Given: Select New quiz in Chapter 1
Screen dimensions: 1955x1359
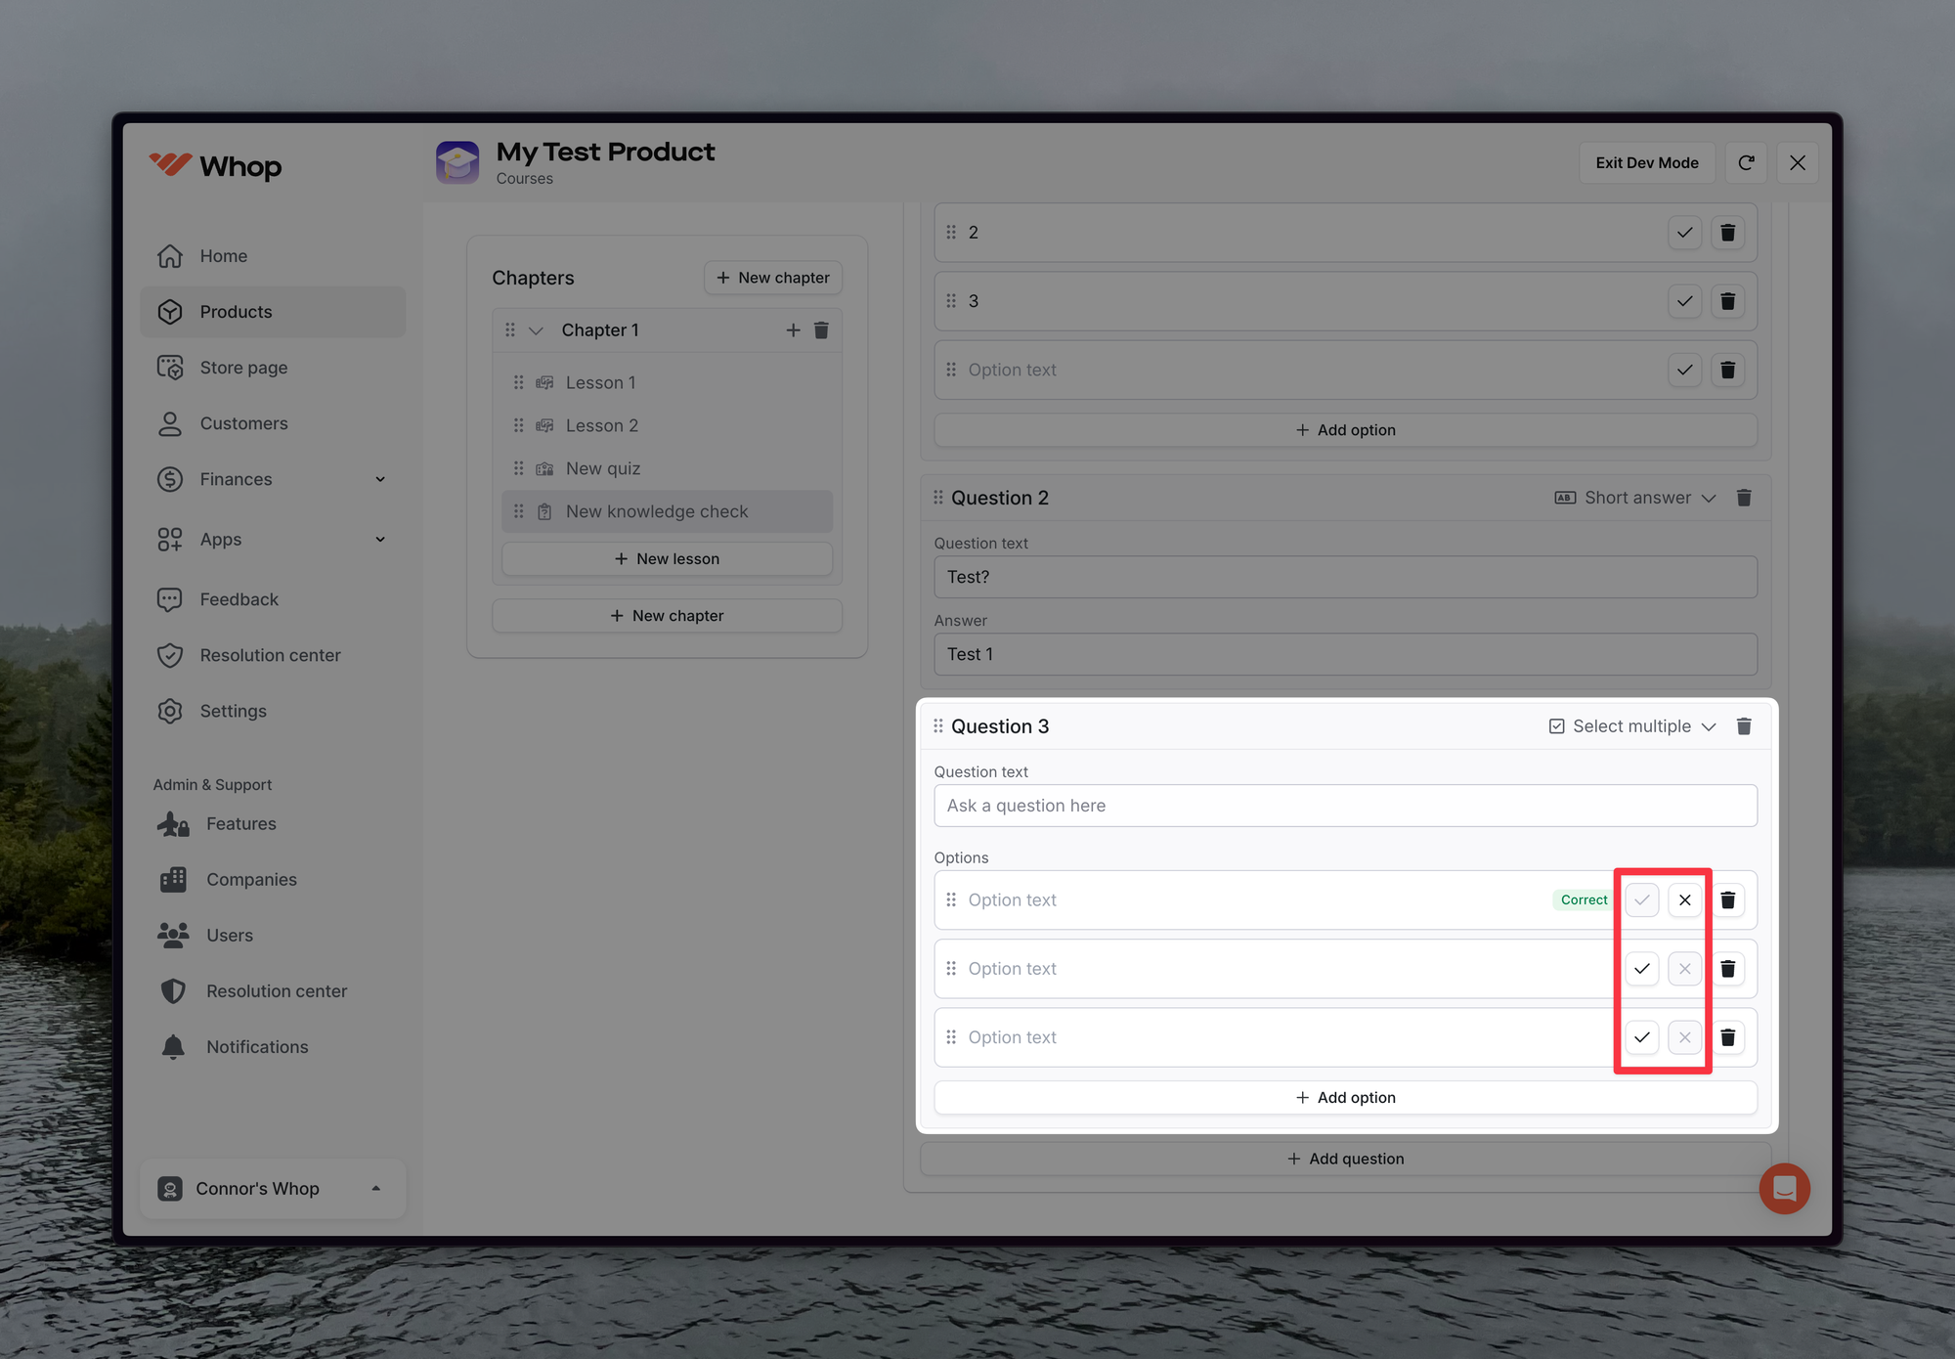Looking at the screenshot, I should 603,468.
